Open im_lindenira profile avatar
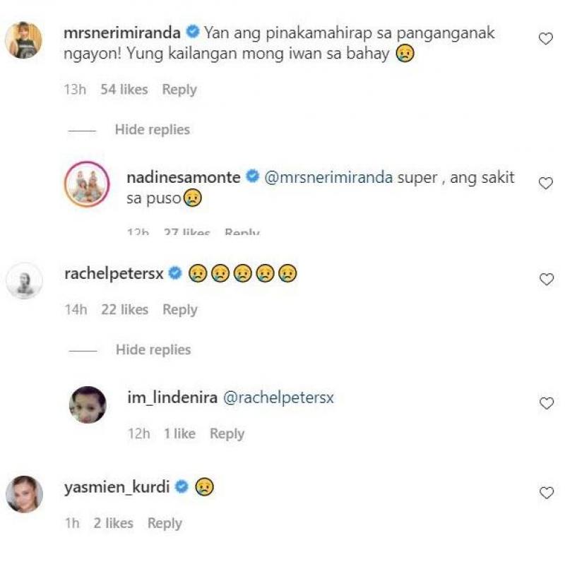The image size is (565, 569). point(88,405)
